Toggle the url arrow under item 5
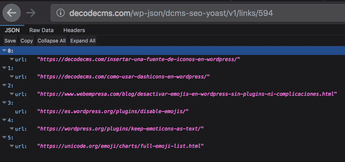The image size is (345, 162). 12,146
